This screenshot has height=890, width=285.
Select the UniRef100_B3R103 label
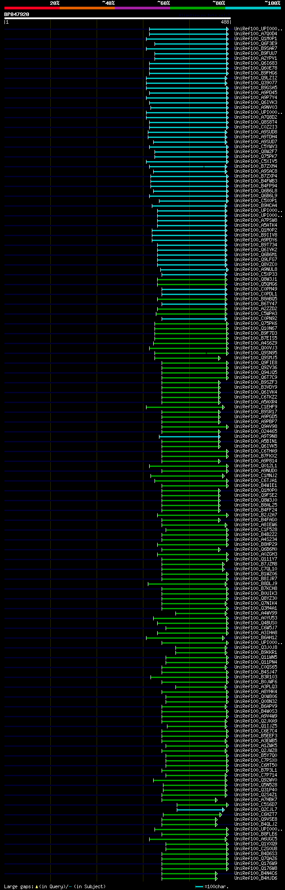[256, 677]
